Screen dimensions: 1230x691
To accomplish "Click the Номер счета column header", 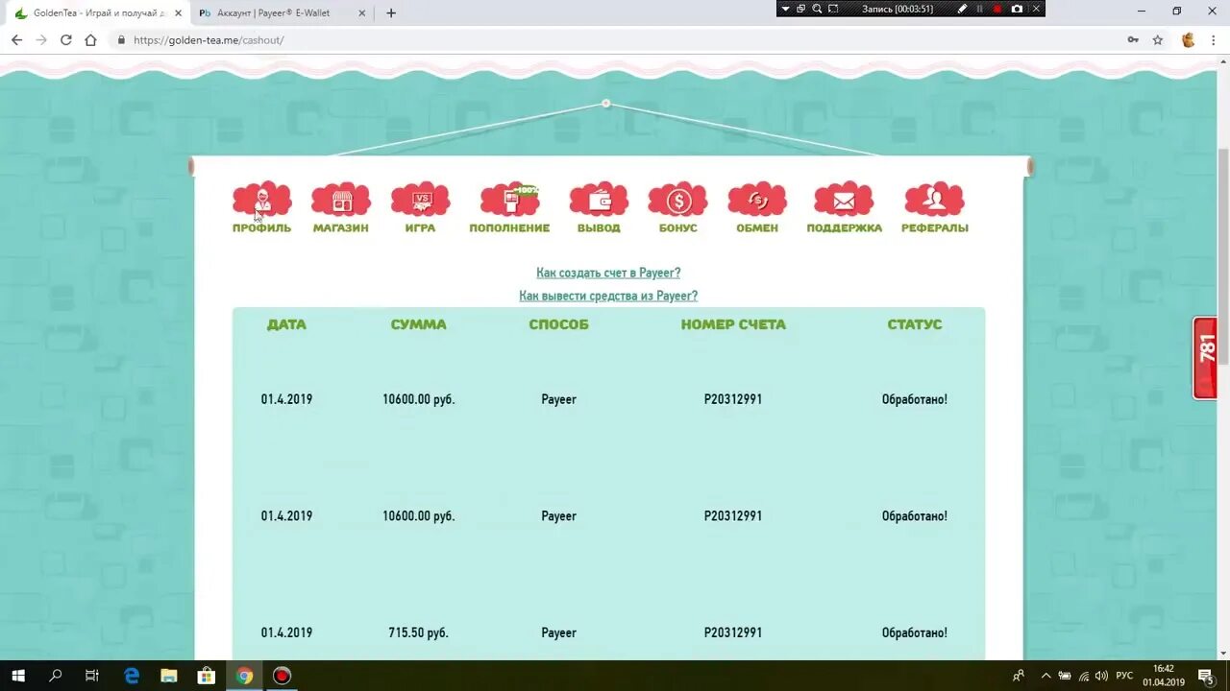I will tap(733, 324).
